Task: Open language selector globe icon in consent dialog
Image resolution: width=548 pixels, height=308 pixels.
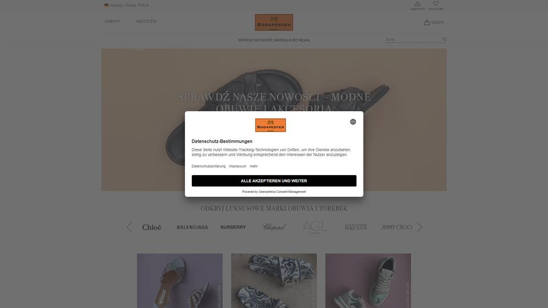Action: pyautogui.click(x=353, y=121)
